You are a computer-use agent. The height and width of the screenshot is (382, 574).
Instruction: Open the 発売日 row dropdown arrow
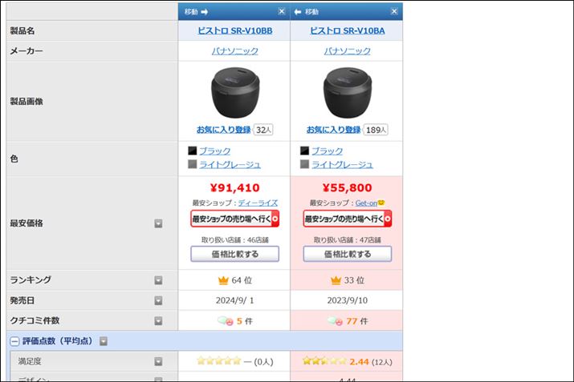(x=158, y=300)
